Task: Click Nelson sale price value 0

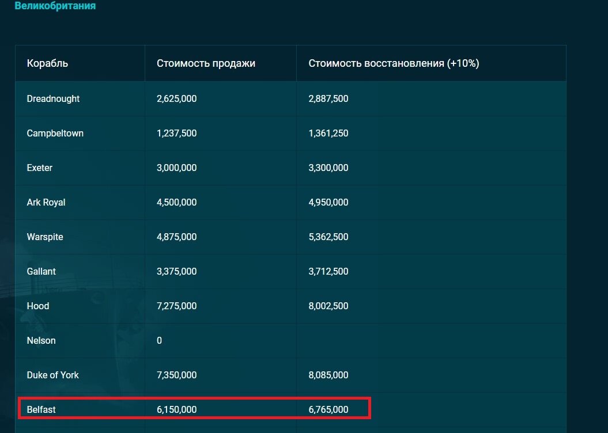Action: point(159,340)
